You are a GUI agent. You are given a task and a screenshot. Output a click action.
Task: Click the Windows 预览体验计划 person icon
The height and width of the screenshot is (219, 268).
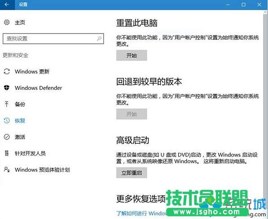coord(7,169)
